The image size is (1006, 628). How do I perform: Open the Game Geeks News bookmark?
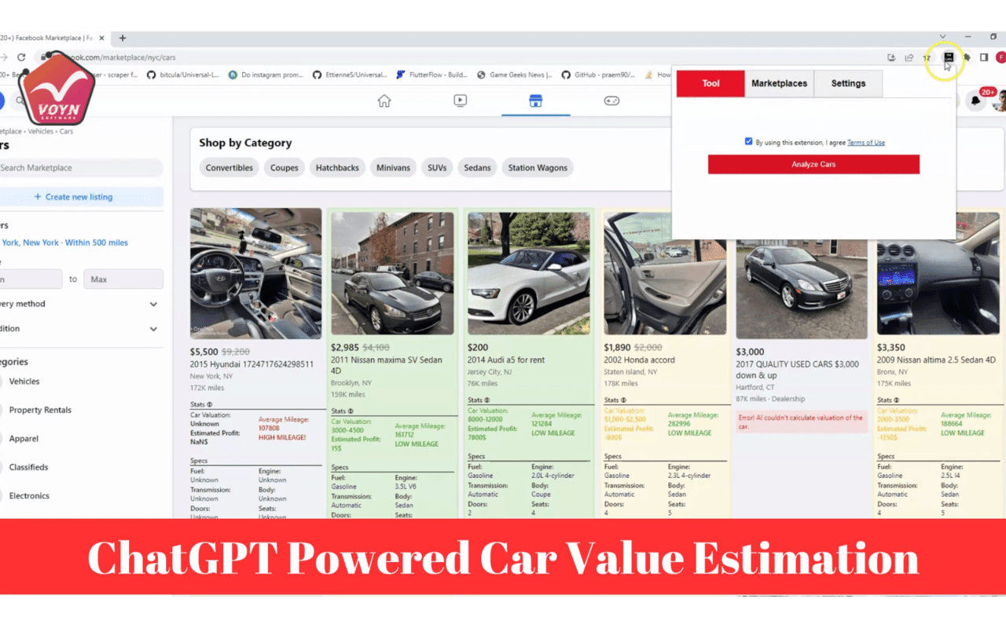(516, 75)
